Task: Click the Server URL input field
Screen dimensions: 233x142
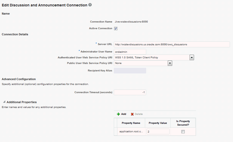Action: click(172, 44)
